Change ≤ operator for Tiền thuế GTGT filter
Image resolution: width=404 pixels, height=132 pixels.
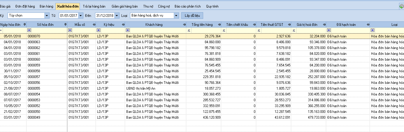(259, 30)
